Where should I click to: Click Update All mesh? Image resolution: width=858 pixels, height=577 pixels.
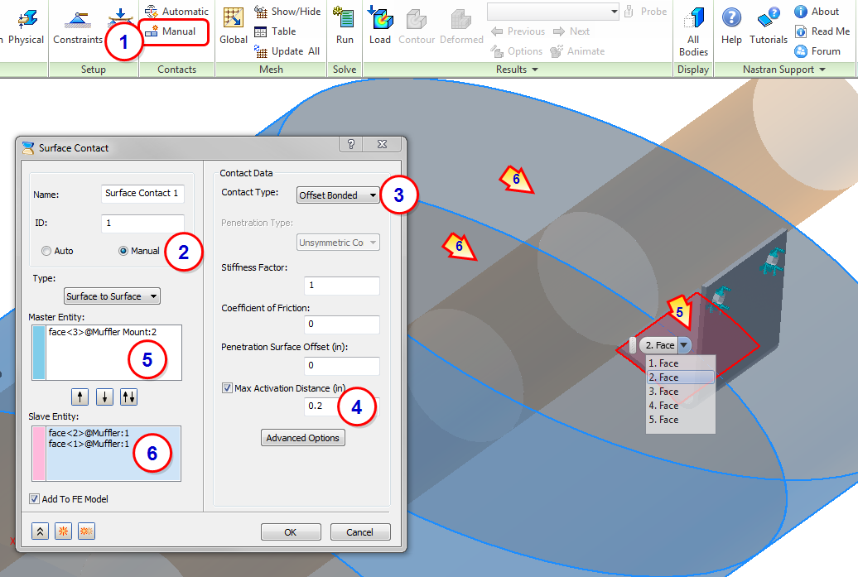[x=287, y=50]
